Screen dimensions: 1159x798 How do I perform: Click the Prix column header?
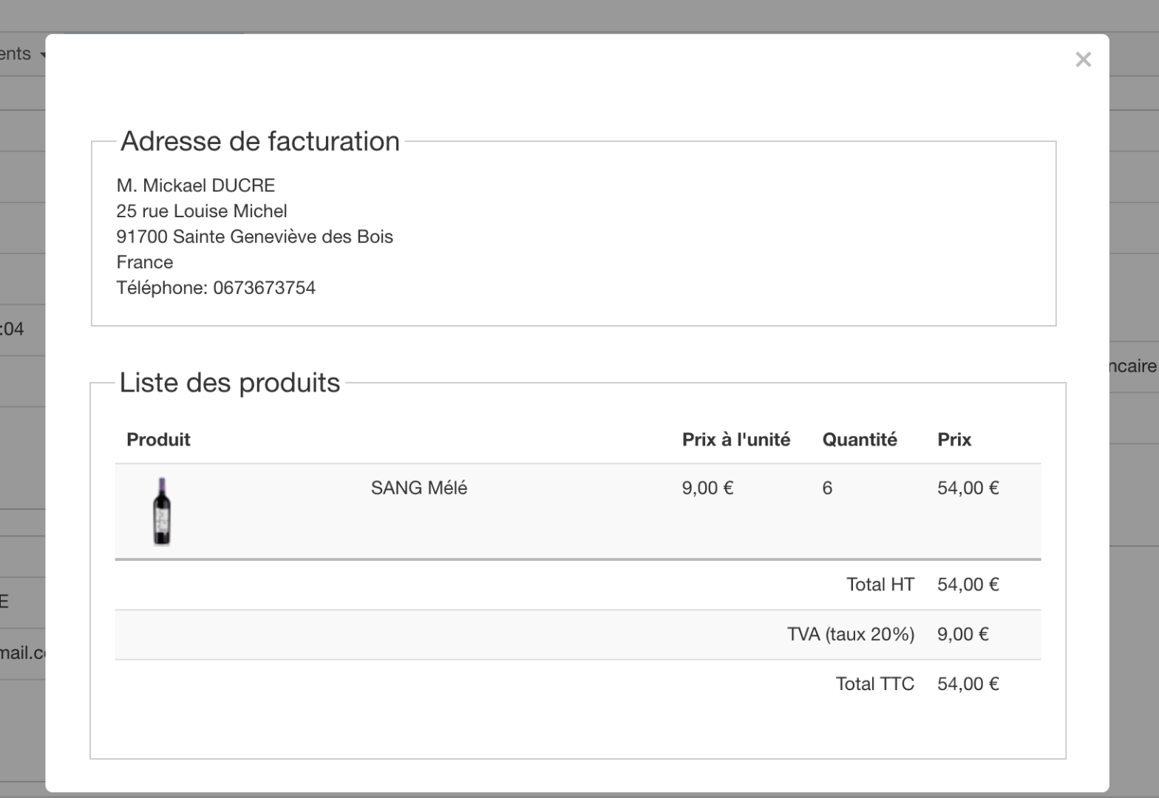click(x=954, y=440)
